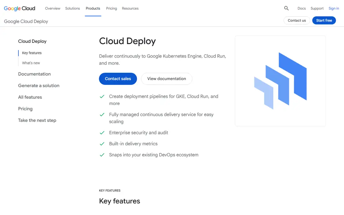The image size is (344, 215).
Task: Open the Support header link
Action: click(x=317, y=8)
